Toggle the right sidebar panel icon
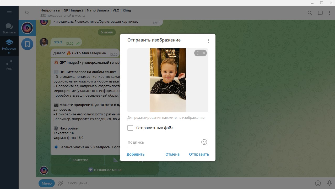 [320, 13]
